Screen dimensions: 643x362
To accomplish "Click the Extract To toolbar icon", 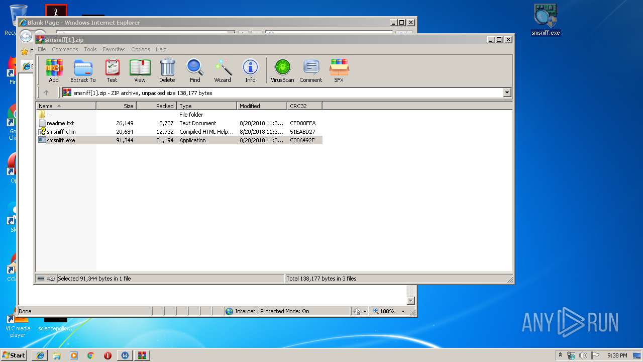I will coord(83,70).
